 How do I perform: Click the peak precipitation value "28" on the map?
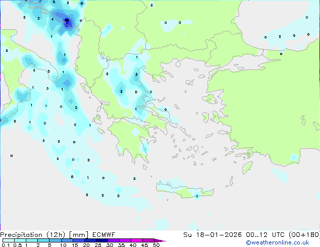(67, 20)
